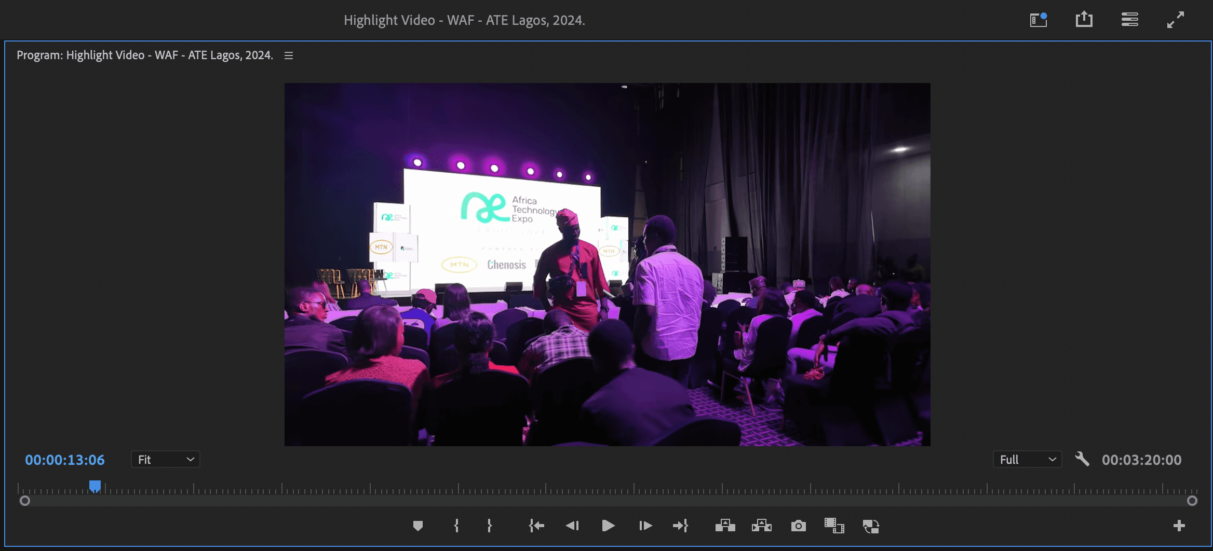Image resolution: width=1213 pixels, height=551 pixels.
Task: Click the Mark Out button
Action: 489,526
